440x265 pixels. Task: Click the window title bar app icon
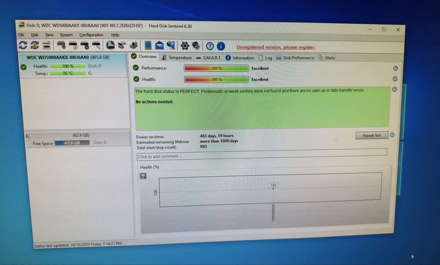22,25
